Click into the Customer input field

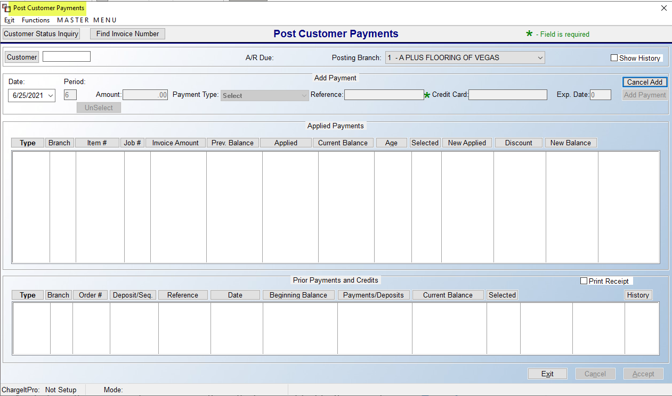66,56
